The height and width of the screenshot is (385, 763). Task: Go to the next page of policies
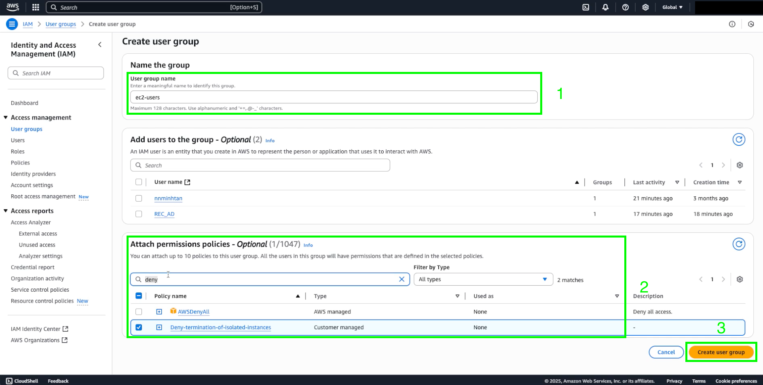723,280
